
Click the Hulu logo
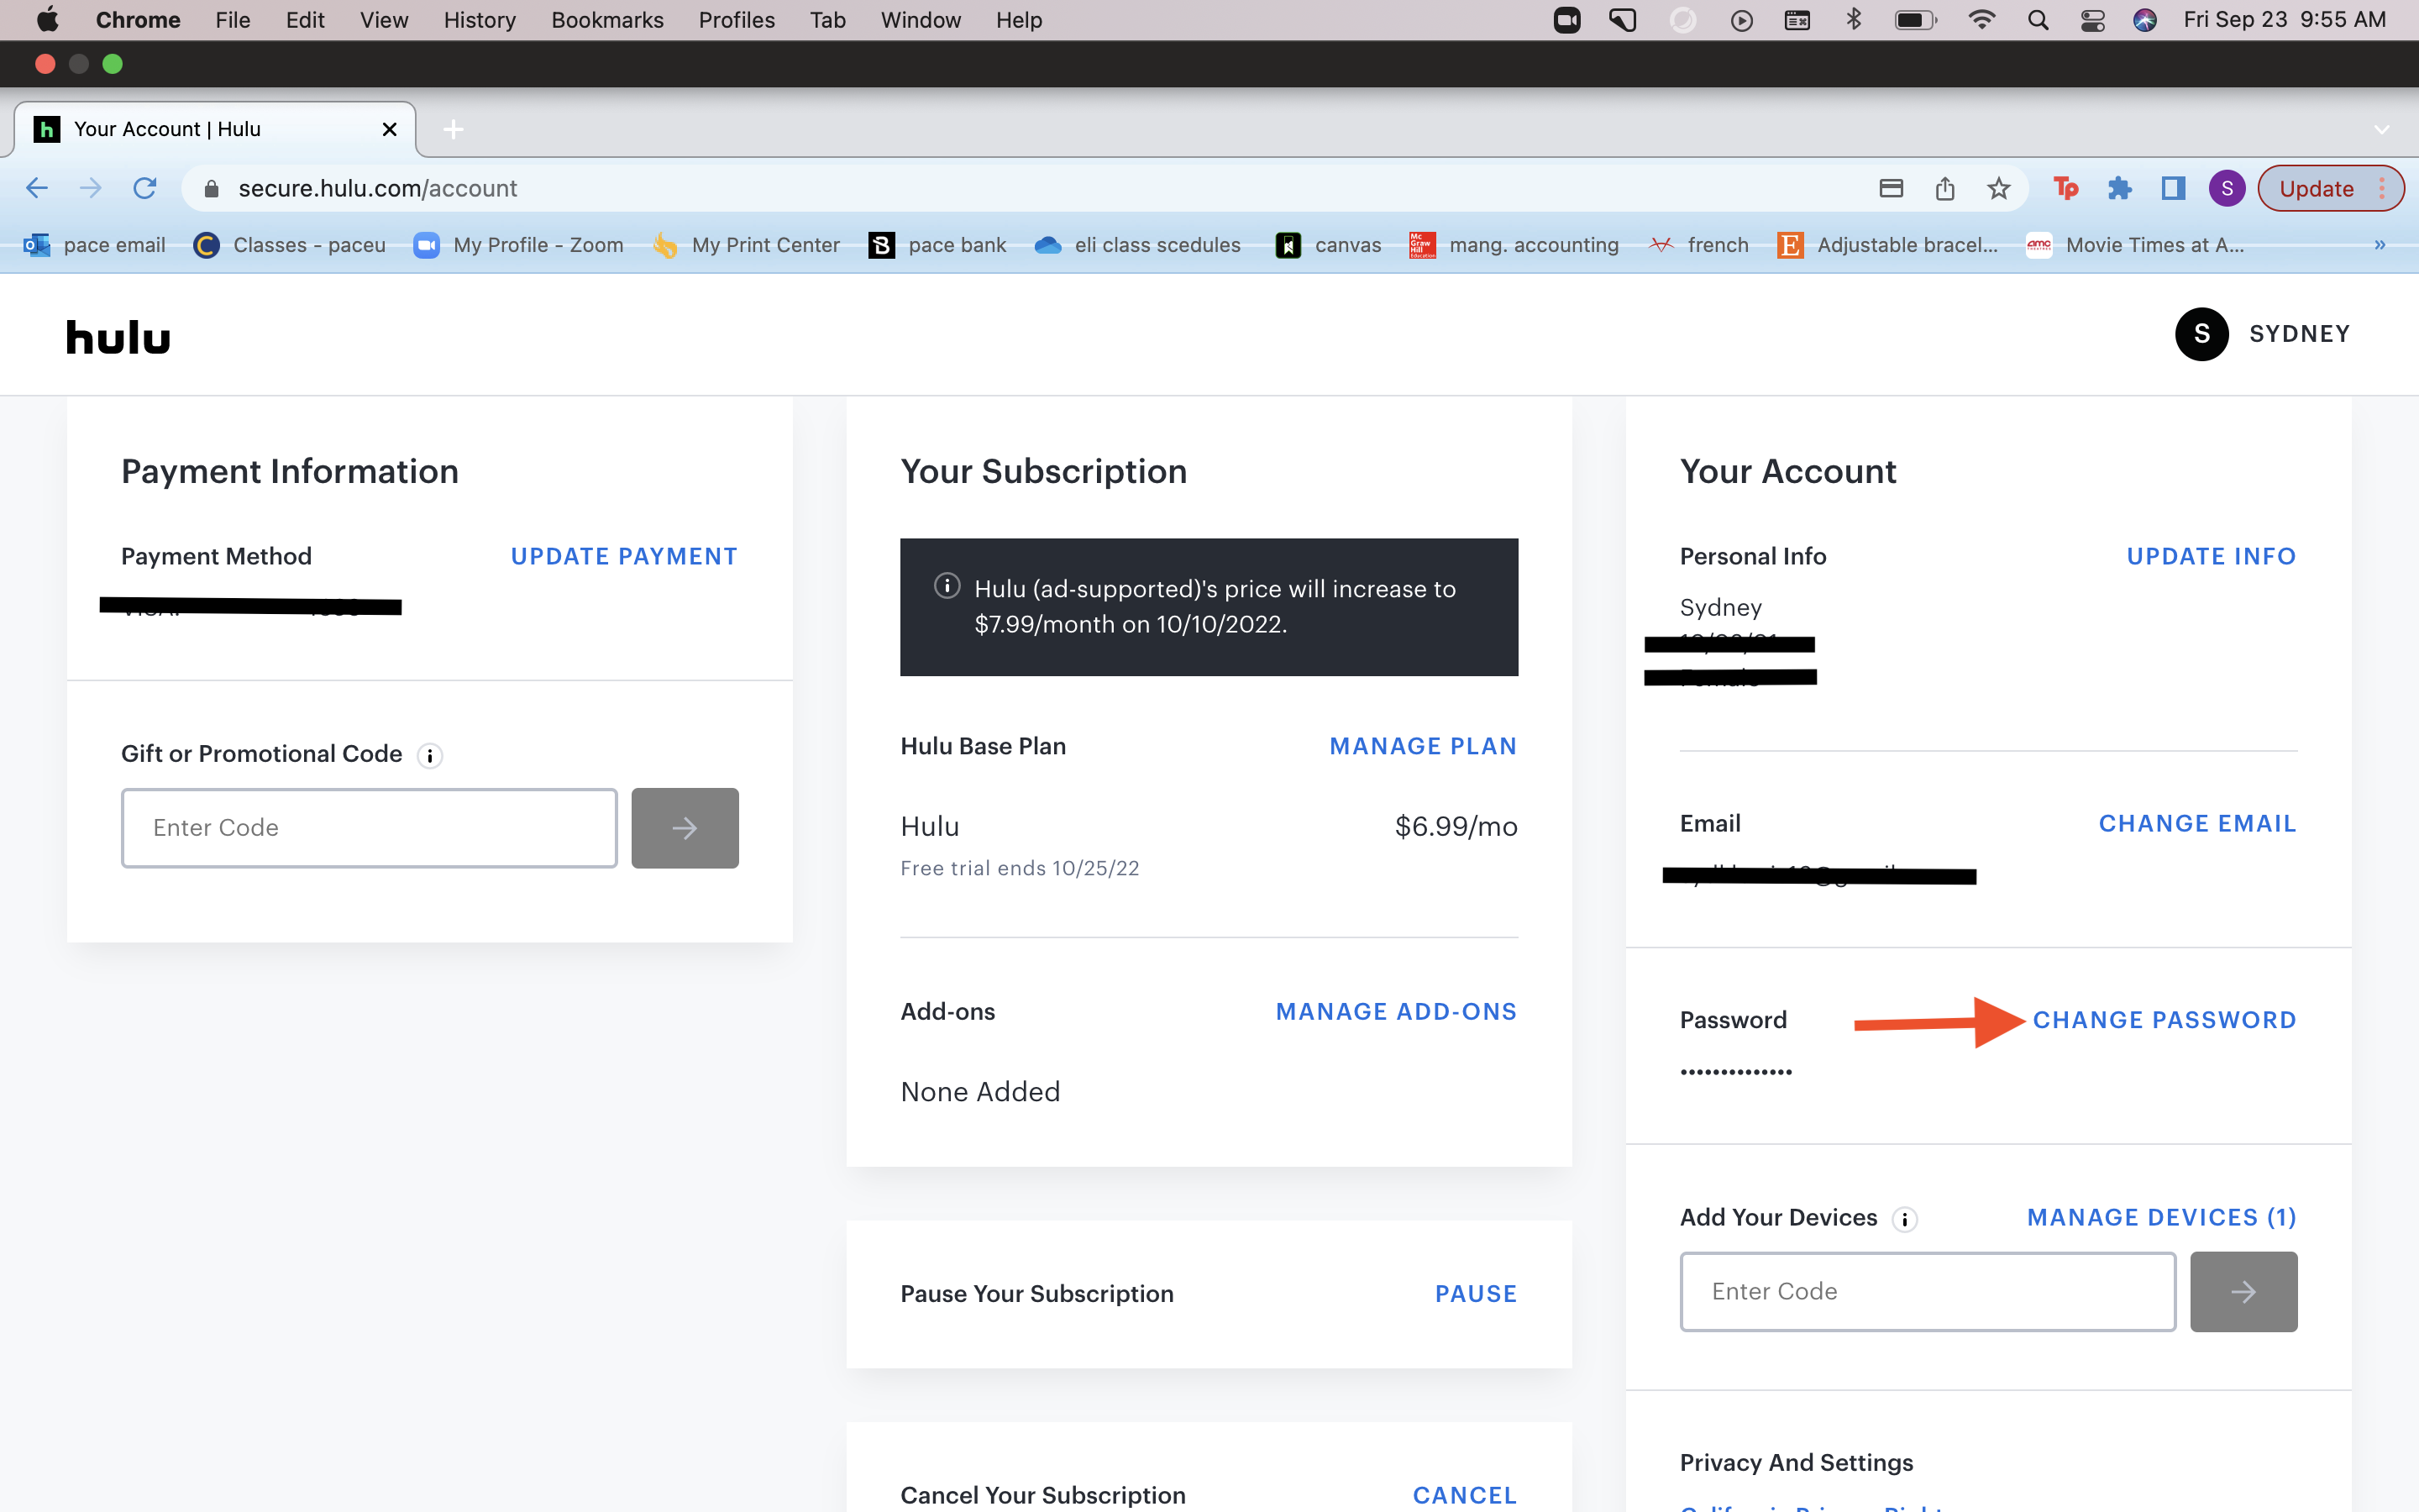[118, 337]
